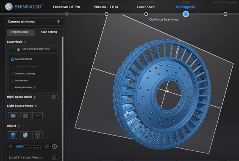
Task: Open the Local Enlarged View help icon
Action: 42,158
